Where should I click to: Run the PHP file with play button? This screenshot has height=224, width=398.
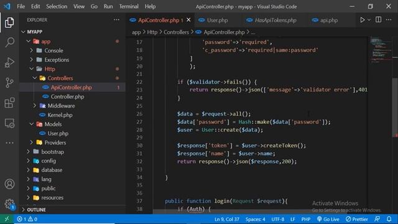point(362,20)
